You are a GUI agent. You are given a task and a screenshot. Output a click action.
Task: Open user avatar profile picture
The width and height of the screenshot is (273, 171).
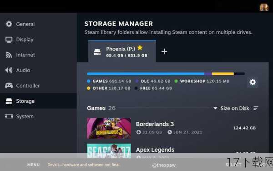(x=264, y=7)
